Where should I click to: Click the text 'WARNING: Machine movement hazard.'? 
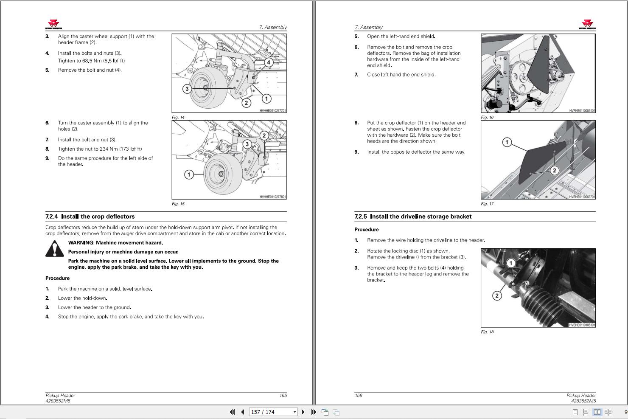(x=115, y=243)
